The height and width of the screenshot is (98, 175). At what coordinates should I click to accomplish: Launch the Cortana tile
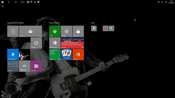36,43
